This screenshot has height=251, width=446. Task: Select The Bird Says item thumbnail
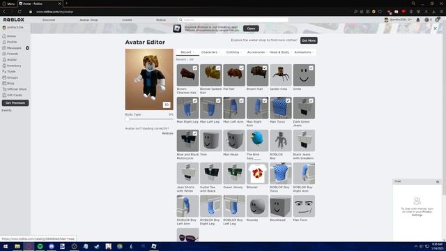(x=257, y=141)
